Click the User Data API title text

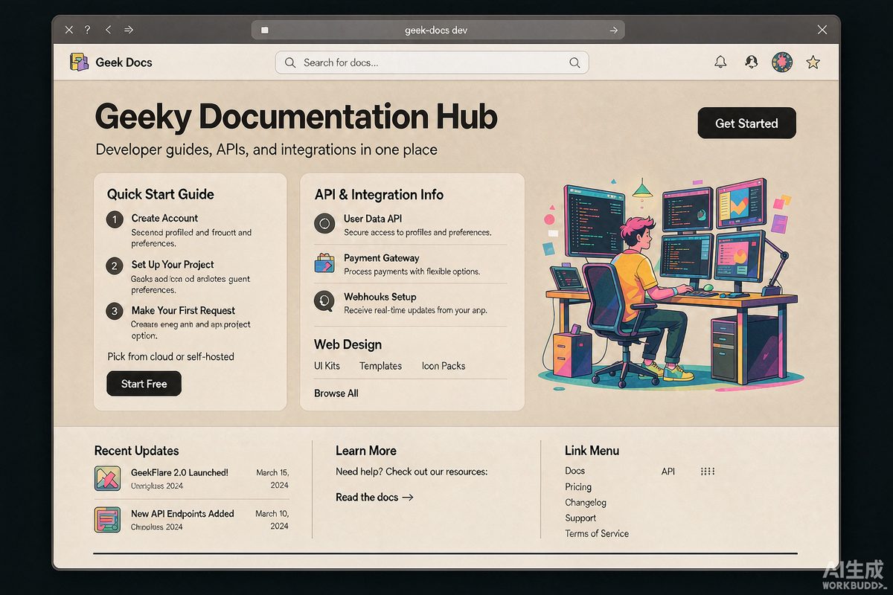(373, 219)
